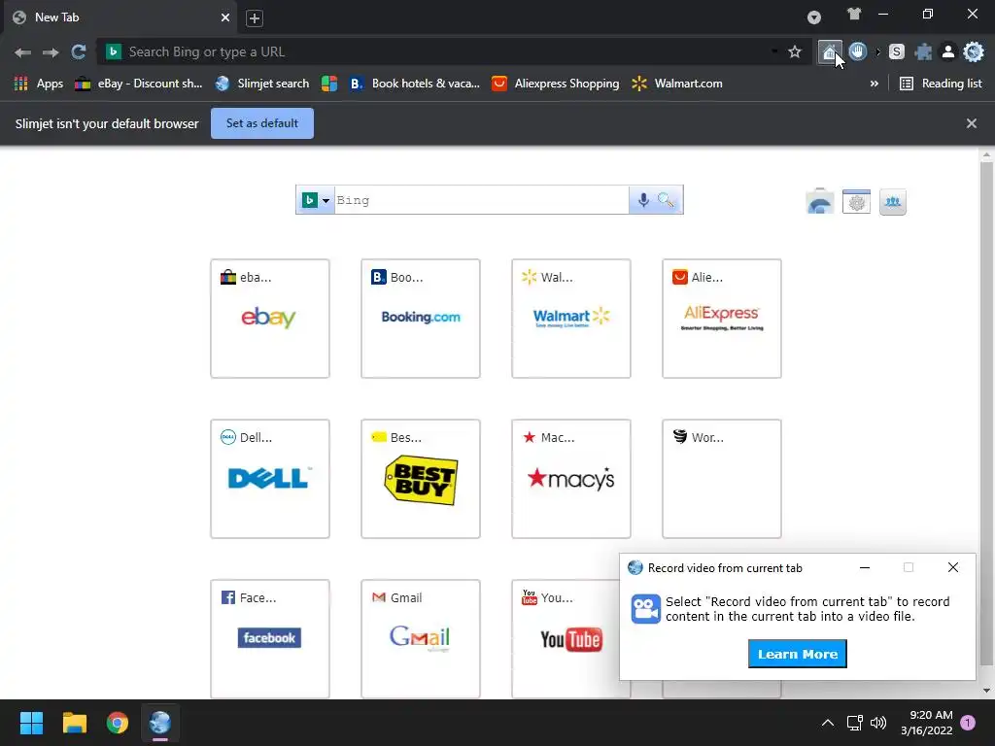
Task: Open the clock showing 9:20 AM
Action: coord(926,723)
